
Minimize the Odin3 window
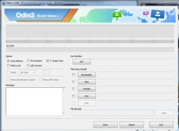coord(161,2)
